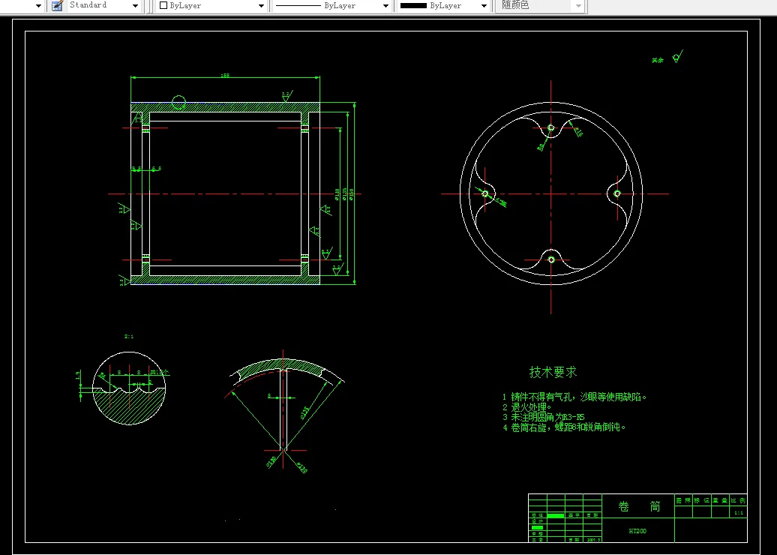Viewport: 777px width, 555px height.
Task: Select the 技术要求 heading text
Action: [x=553, y=372]
